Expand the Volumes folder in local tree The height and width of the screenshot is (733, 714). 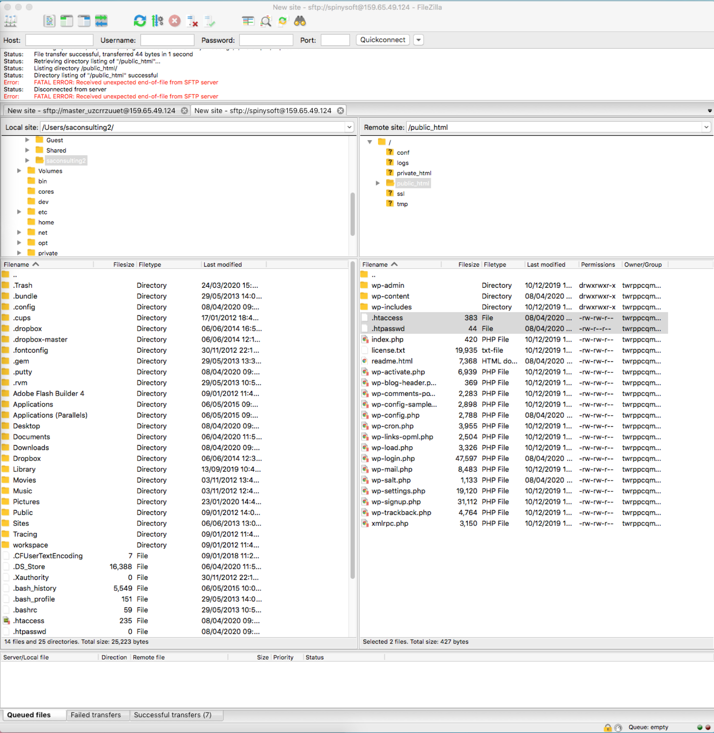19,171
